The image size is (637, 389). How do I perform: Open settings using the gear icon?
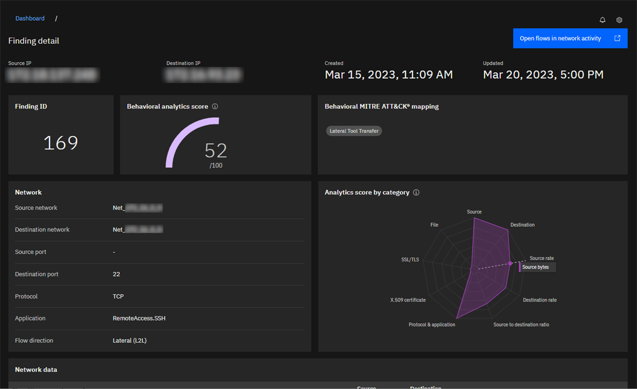[x=619, y=20]
